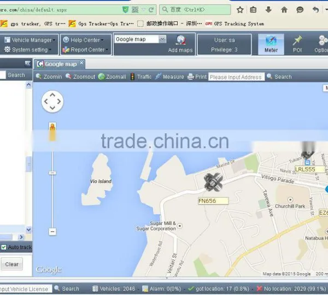Open the 'gps tracker, GPS tr' bookmark
Screen dimensions: 328x295
point(33,23)
